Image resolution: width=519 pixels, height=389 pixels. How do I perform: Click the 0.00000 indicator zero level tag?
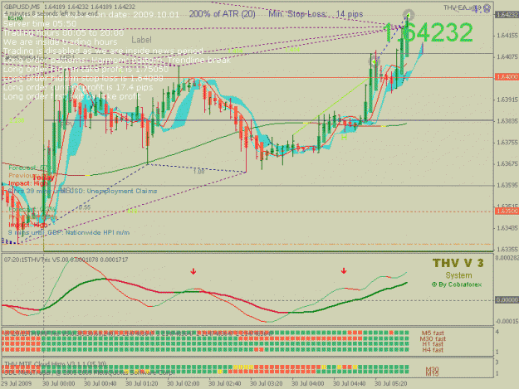[507, 299]
